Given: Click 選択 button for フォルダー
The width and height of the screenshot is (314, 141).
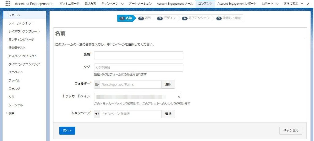Looking at the screenshot, I should point(168,85).
